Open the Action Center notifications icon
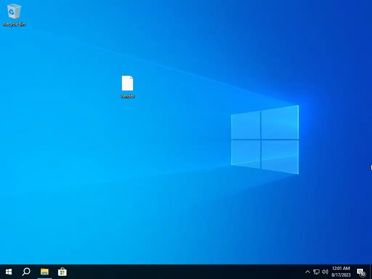 [x=361, y=272]
